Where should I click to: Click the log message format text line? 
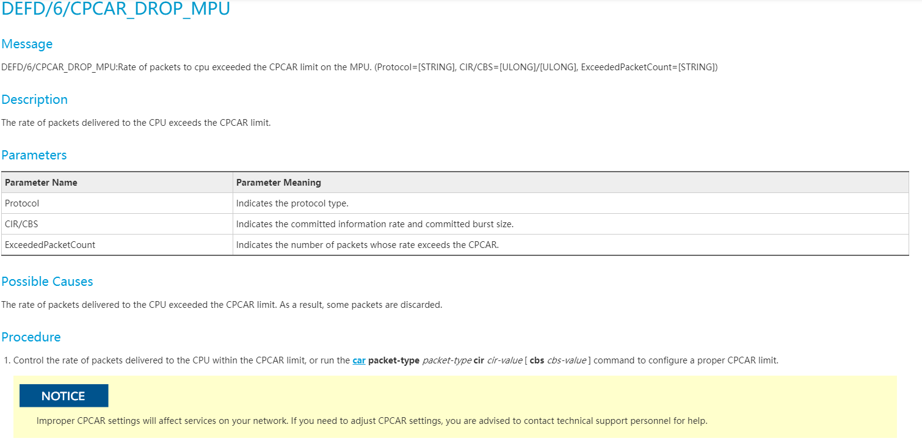click(x=360, y=67)
